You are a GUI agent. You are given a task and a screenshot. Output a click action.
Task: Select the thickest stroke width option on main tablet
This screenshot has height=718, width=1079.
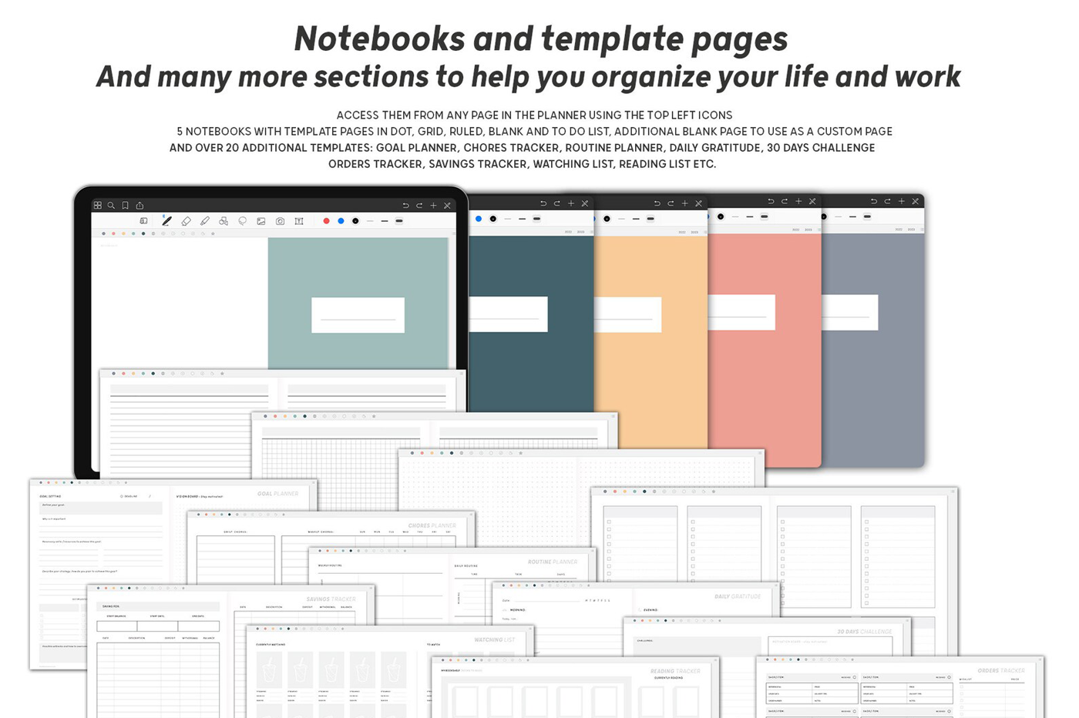click(x=399, y=221)
